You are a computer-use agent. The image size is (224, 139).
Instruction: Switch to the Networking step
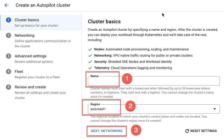(x=41, y=41)
